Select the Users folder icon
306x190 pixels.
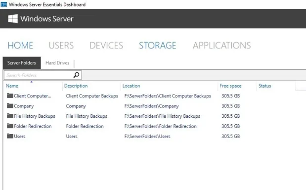point(10,136)
